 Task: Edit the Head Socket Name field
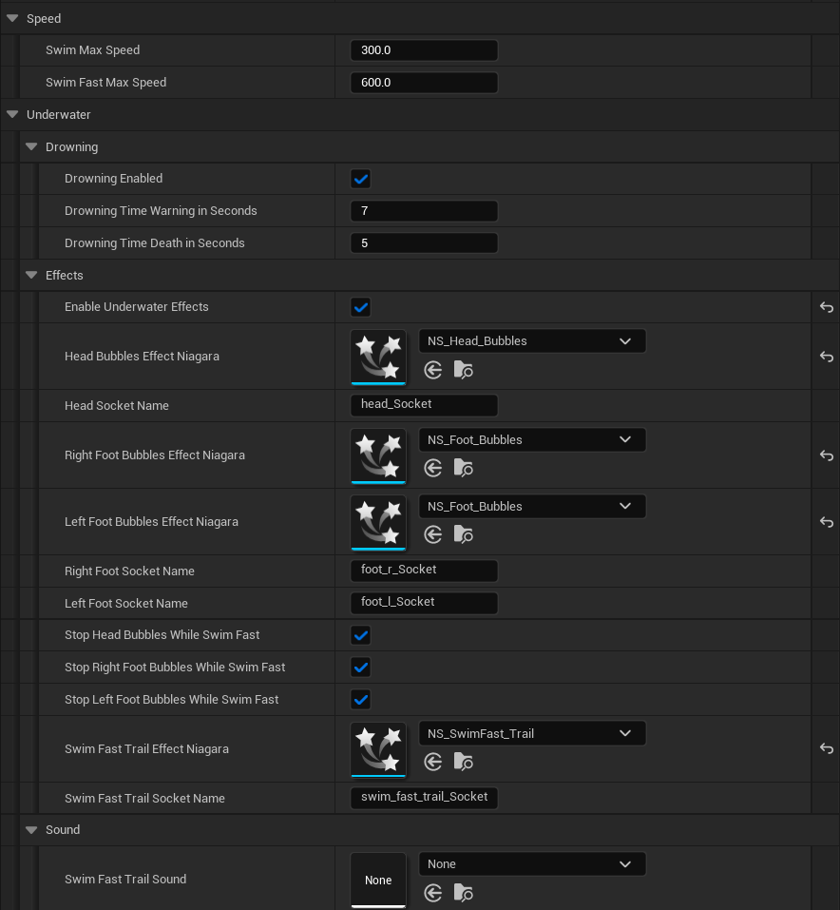pos(424,404)
